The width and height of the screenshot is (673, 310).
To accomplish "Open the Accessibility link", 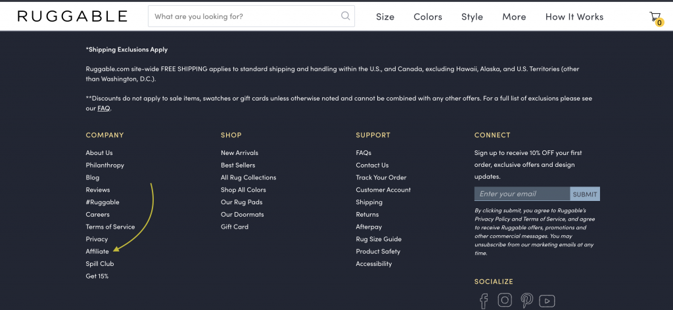I will coord(374,263).
